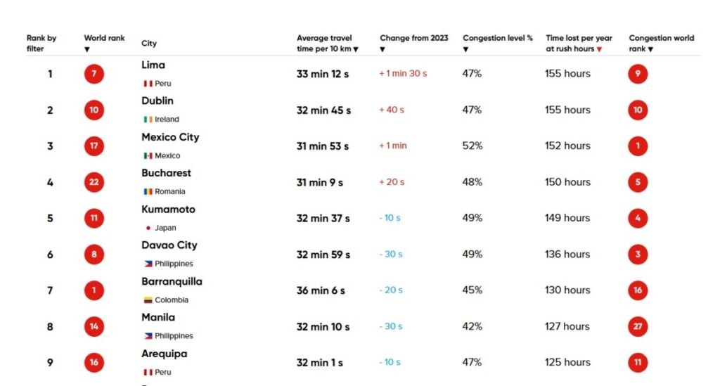Open the Dublin city entry

point(157,101)
